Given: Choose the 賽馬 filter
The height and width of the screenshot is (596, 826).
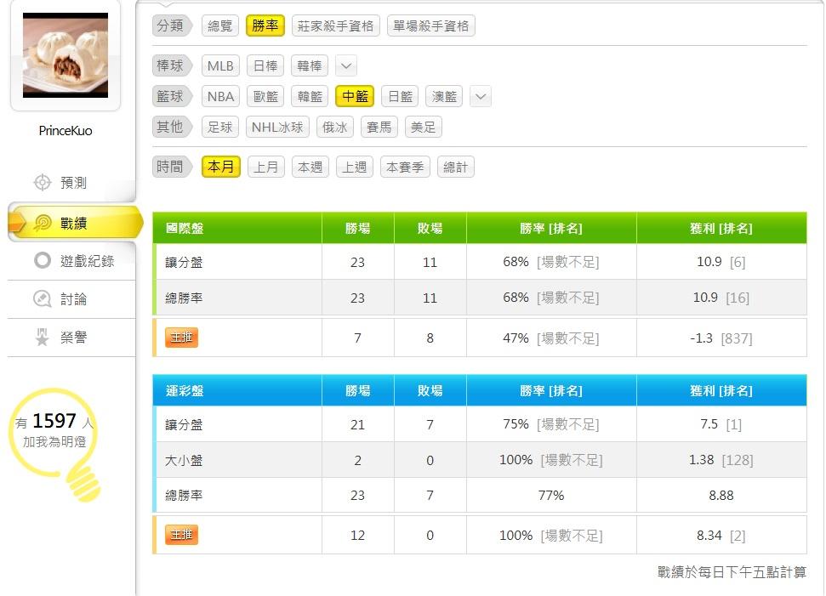Looking at the screenshot, I should pyautogui.click(x=379, y=127).
